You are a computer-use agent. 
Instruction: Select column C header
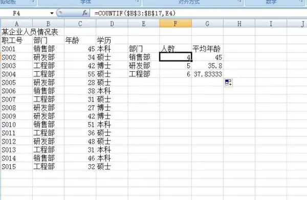[80, 24]
